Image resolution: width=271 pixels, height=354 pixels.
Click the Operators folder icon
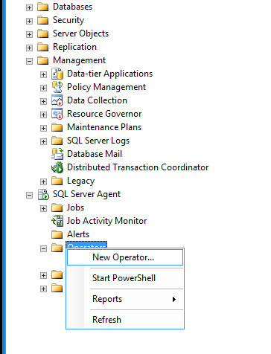(57, 248)
